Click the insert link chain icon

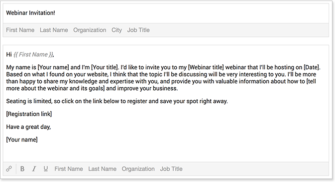click(x=9, y=169)
